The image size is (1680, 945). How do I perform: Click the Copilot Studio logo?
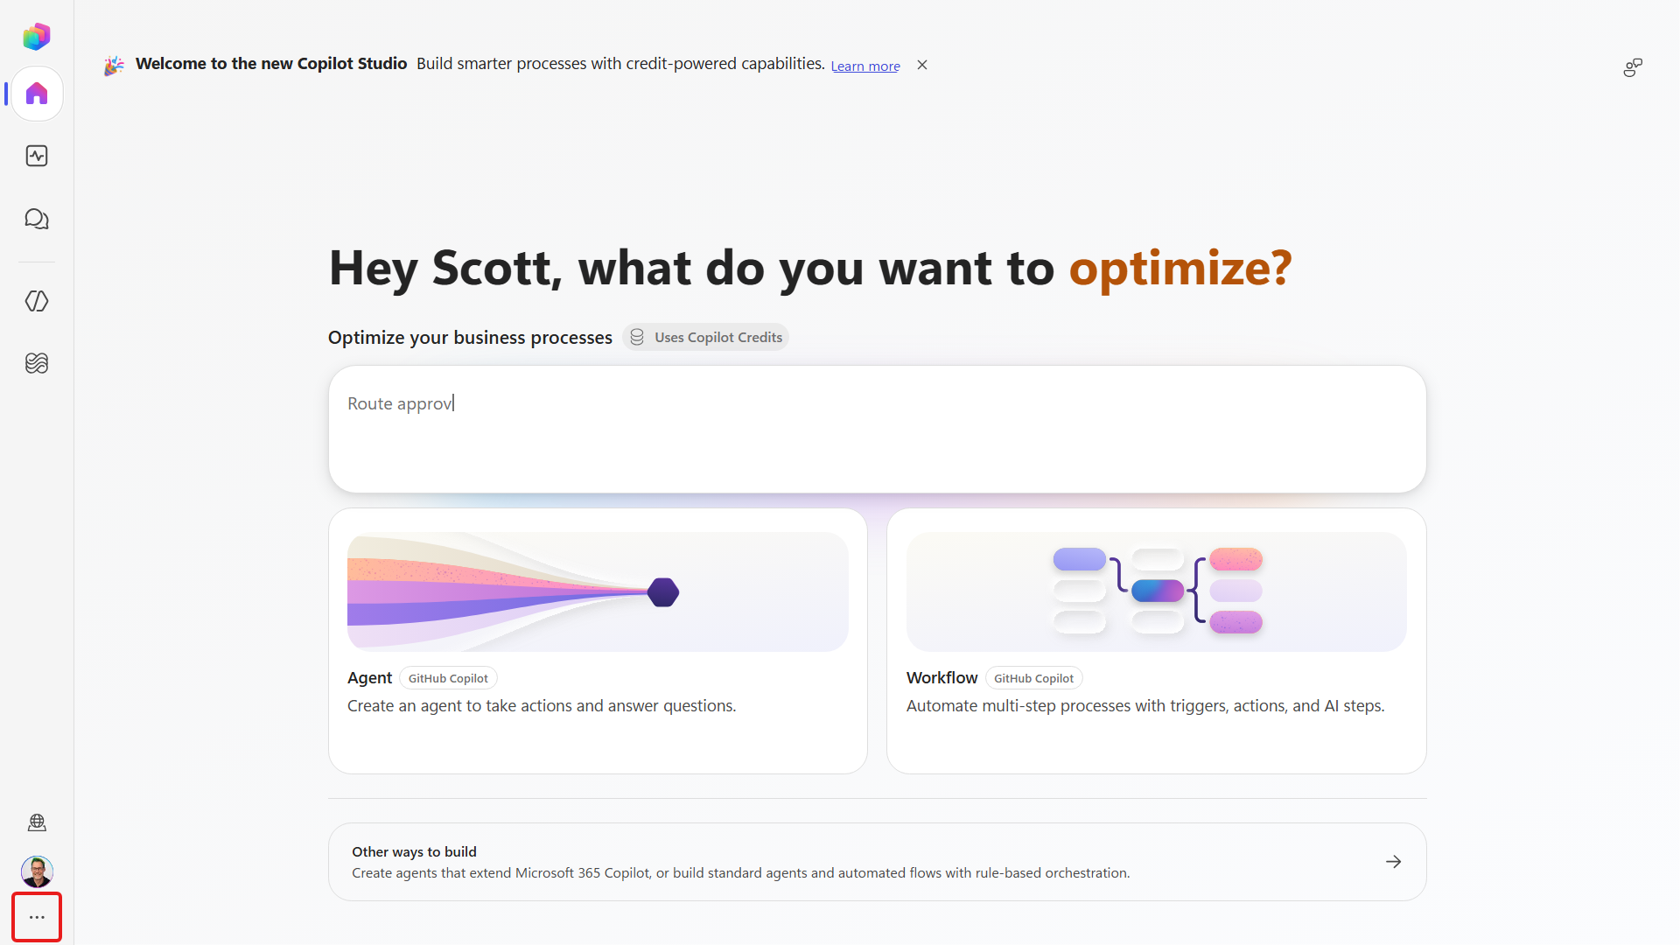point(37,36)
